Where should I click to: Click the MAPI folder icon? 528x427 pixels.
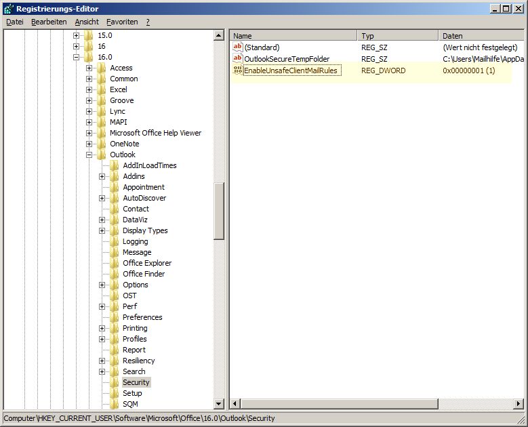coord(102,122)
